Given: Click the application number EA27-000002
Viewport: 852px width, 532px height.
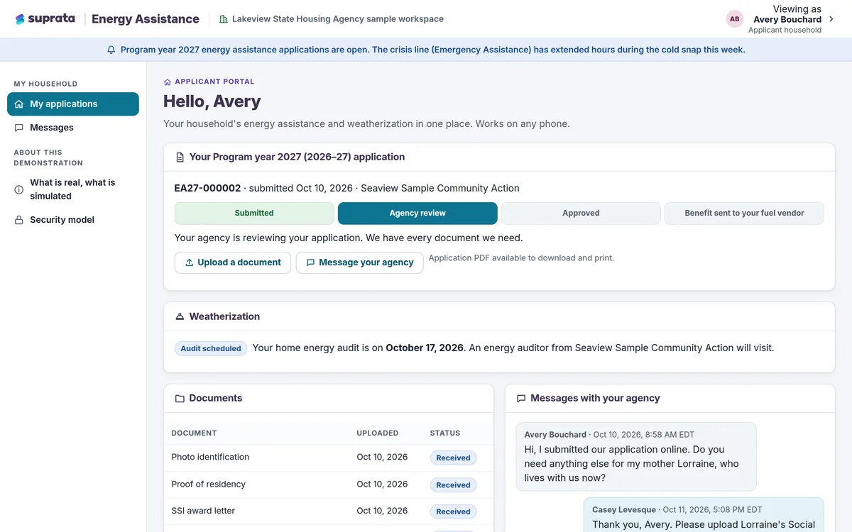Looking at the screenshot, I should pyautogui.click(x=207, y=189).
